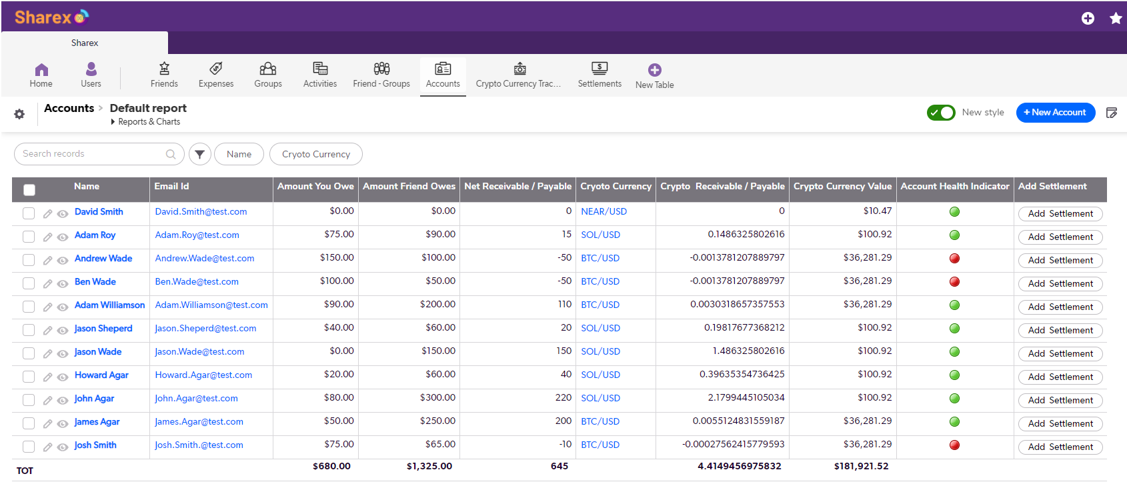This screenshot has height=496, width=1127.
Task: Click the Default report title
Action: click(148, 108)
